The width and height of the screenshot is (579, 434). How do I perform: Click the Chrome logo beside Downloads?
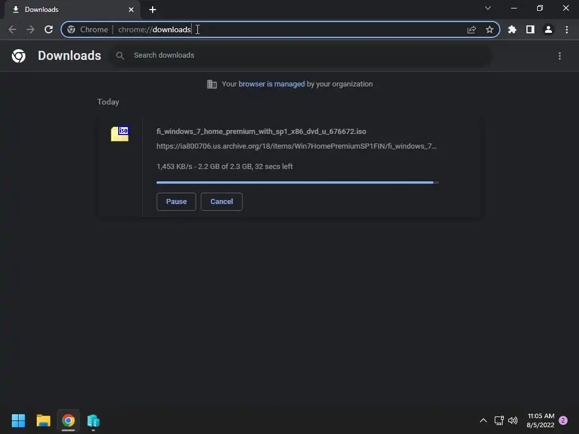[19, 56]
